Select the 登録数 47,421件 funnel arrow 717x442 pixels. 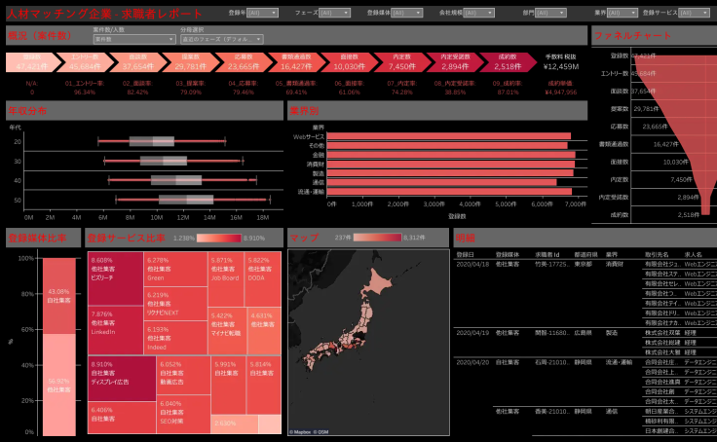point(32,62)
